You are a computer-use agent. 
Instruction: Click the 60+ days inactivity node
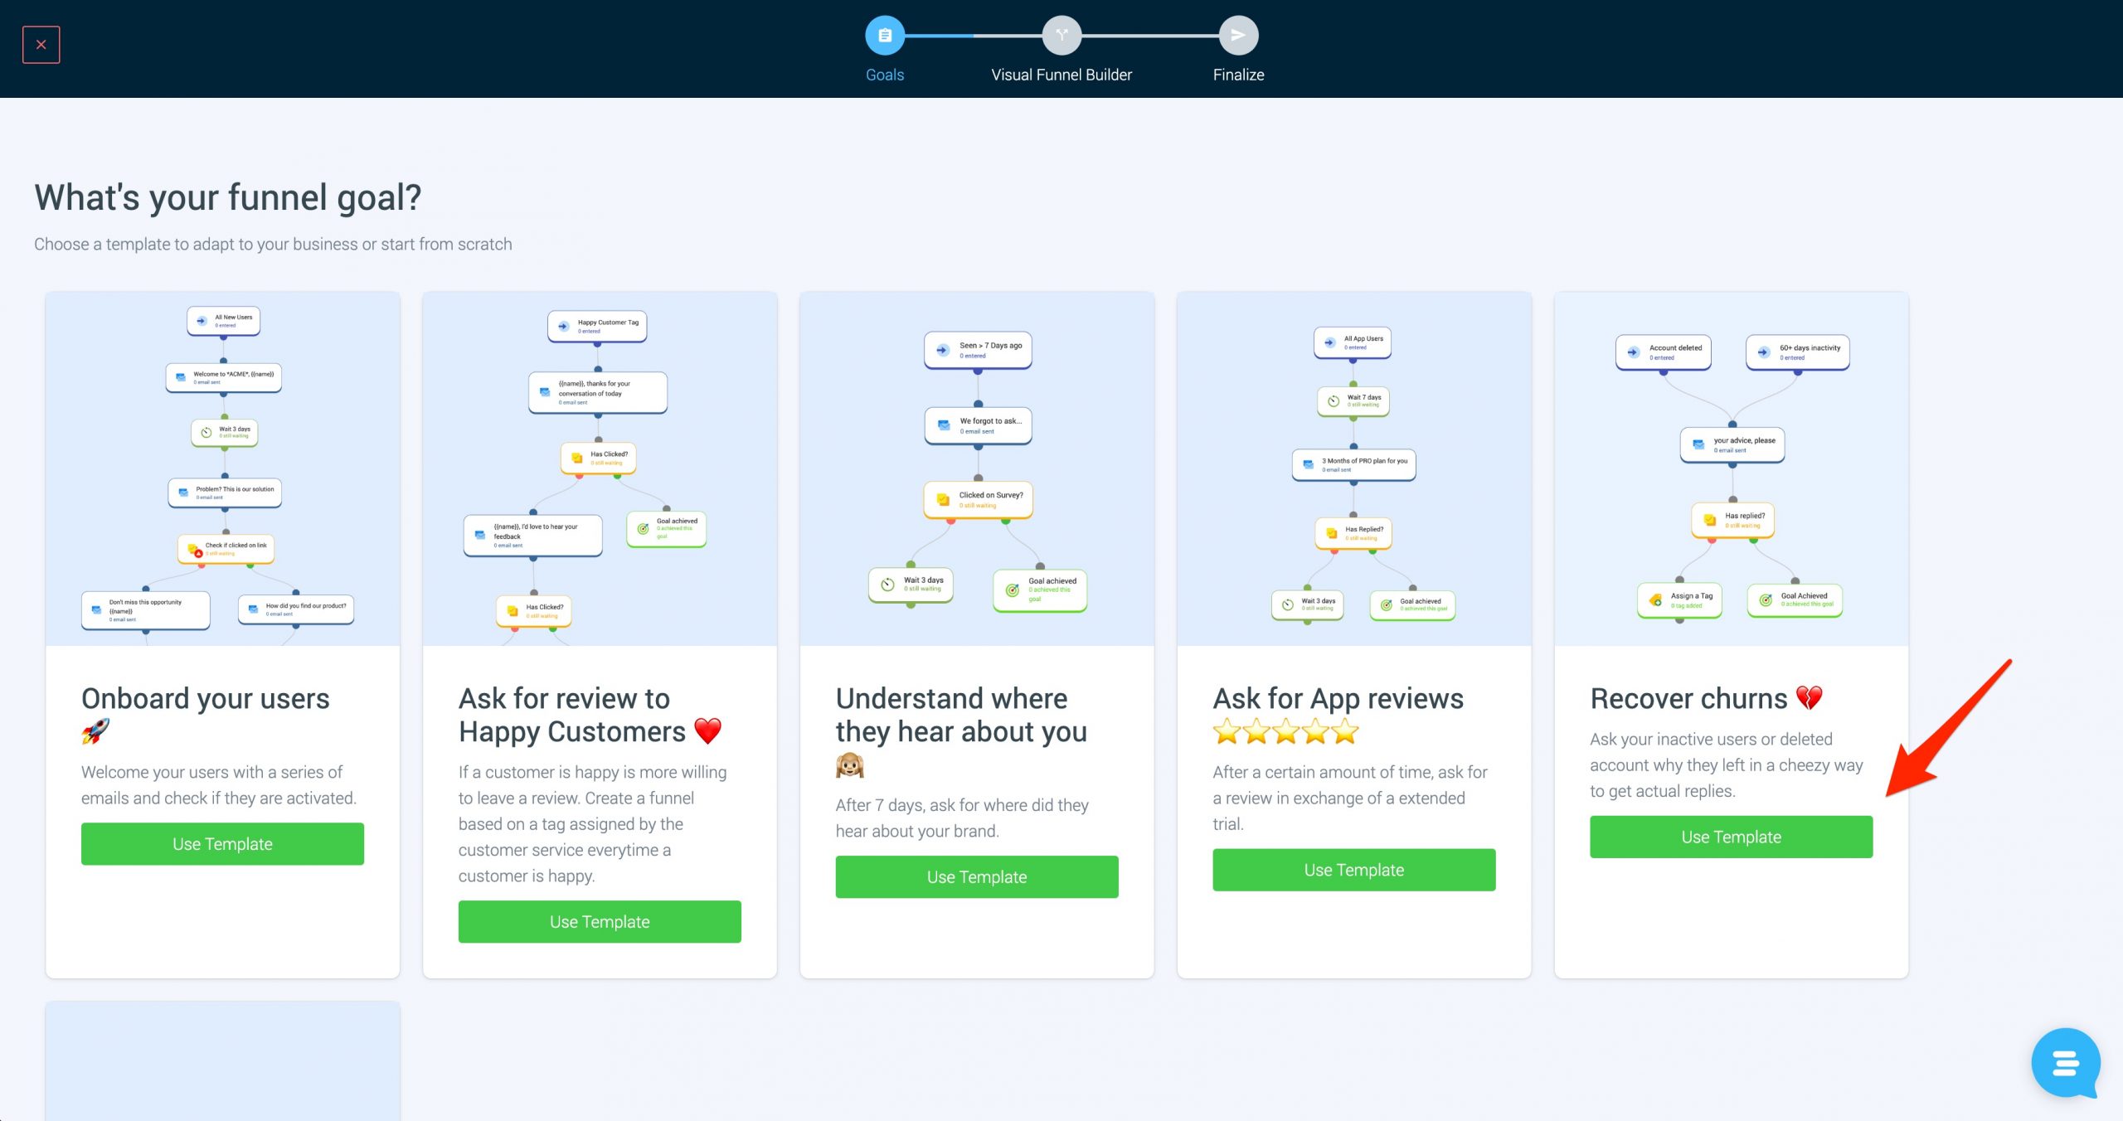pyautogui.click(x=1798, y=352)
